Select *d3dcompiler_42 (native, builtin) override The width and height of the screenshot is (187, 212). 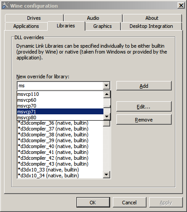pyautogui.click(x=60, y=158)
